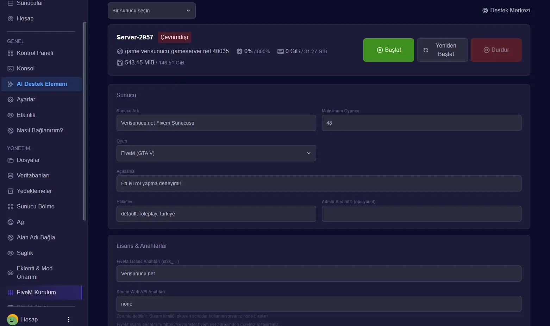Open Dosyalar via its folder icon
Screen dimensions: 550x326
point(11,160)
